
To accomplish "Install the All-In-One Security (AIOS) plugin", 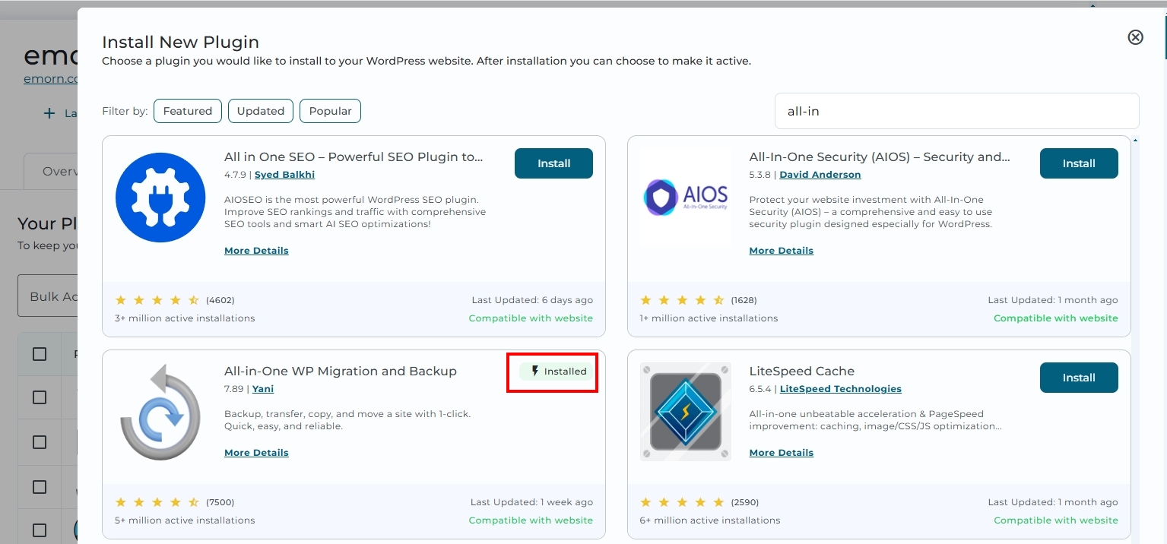I will click(x=1079, y=163).
